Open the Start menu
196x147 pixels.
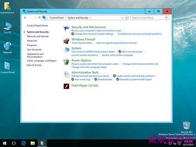point(5,143)
